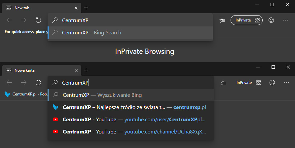Click InPrivate indicator in Nowa karta window
Screen dimensions: 295x148
click(x=249, y=83)
